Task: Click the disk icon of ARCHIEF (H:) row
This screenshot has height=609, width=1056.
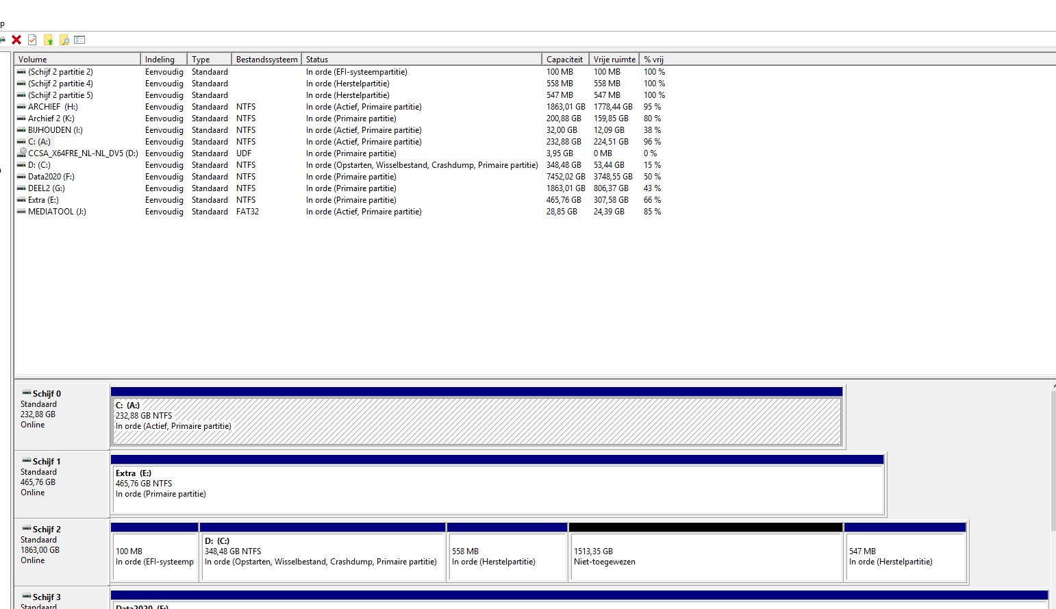Action: [21, 107]
